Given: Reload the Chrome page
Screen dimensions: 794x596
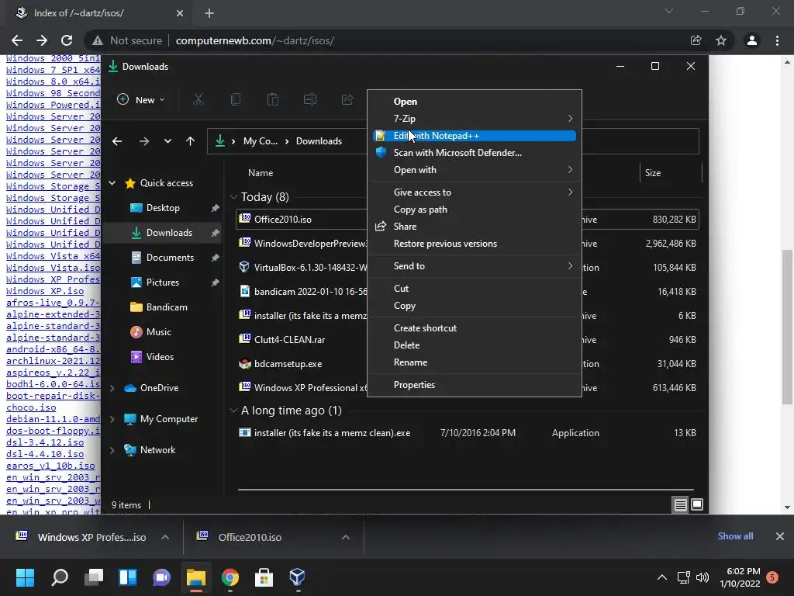Looking at the screenshot, I should 67,40.
